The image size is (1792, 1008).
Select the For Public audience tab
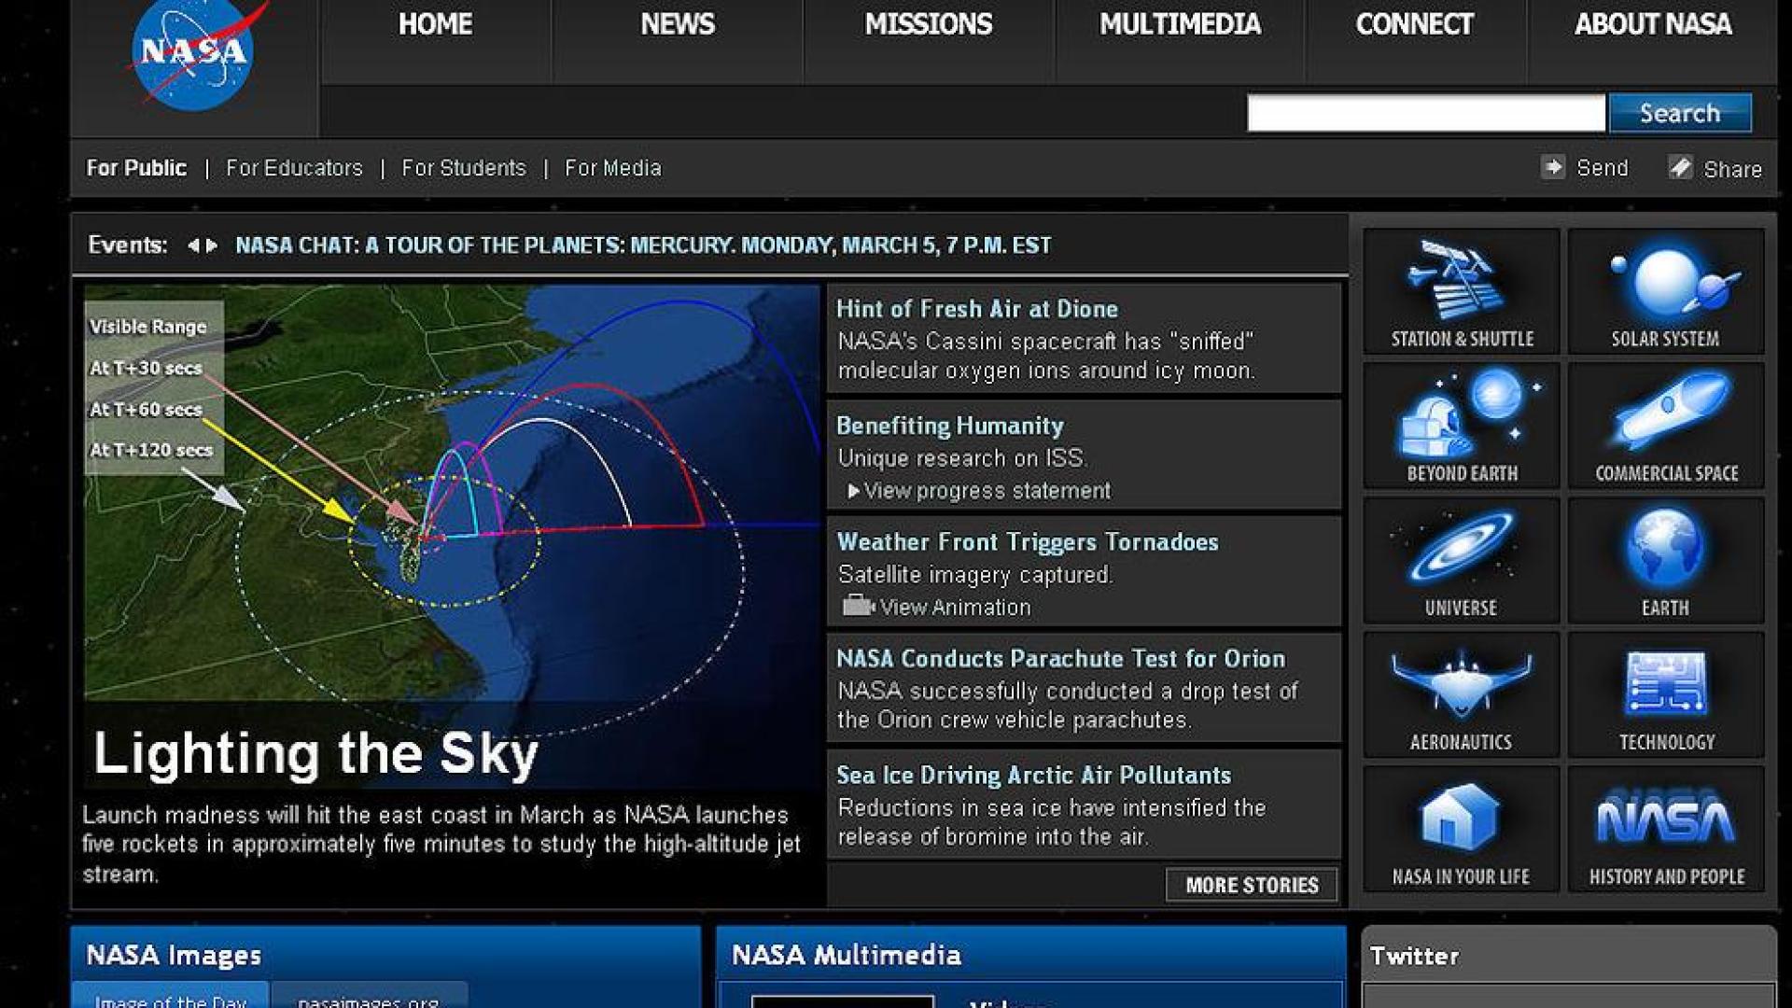(136, 168)
